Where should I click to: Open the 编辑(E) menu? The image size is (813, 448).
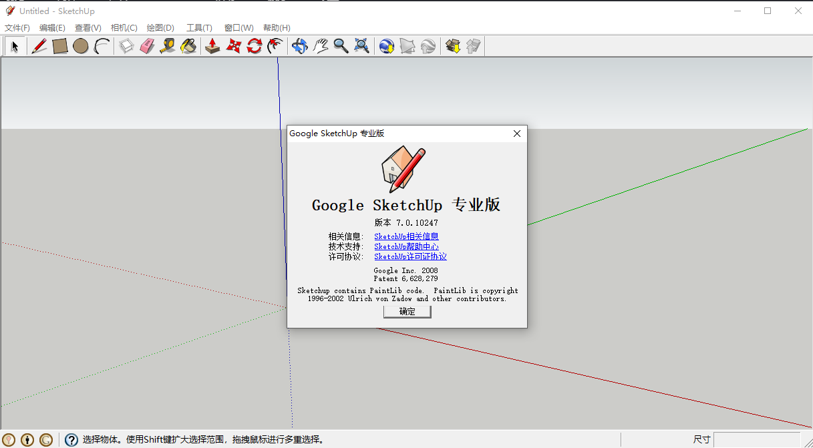(x=52, y=28)
